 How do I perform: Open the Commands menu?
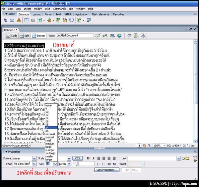(x=59, y=9)
